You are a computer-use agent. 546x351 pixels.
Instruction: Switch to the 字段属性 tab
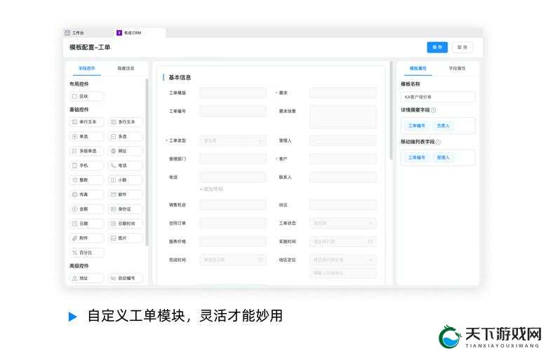pos(457,68)
